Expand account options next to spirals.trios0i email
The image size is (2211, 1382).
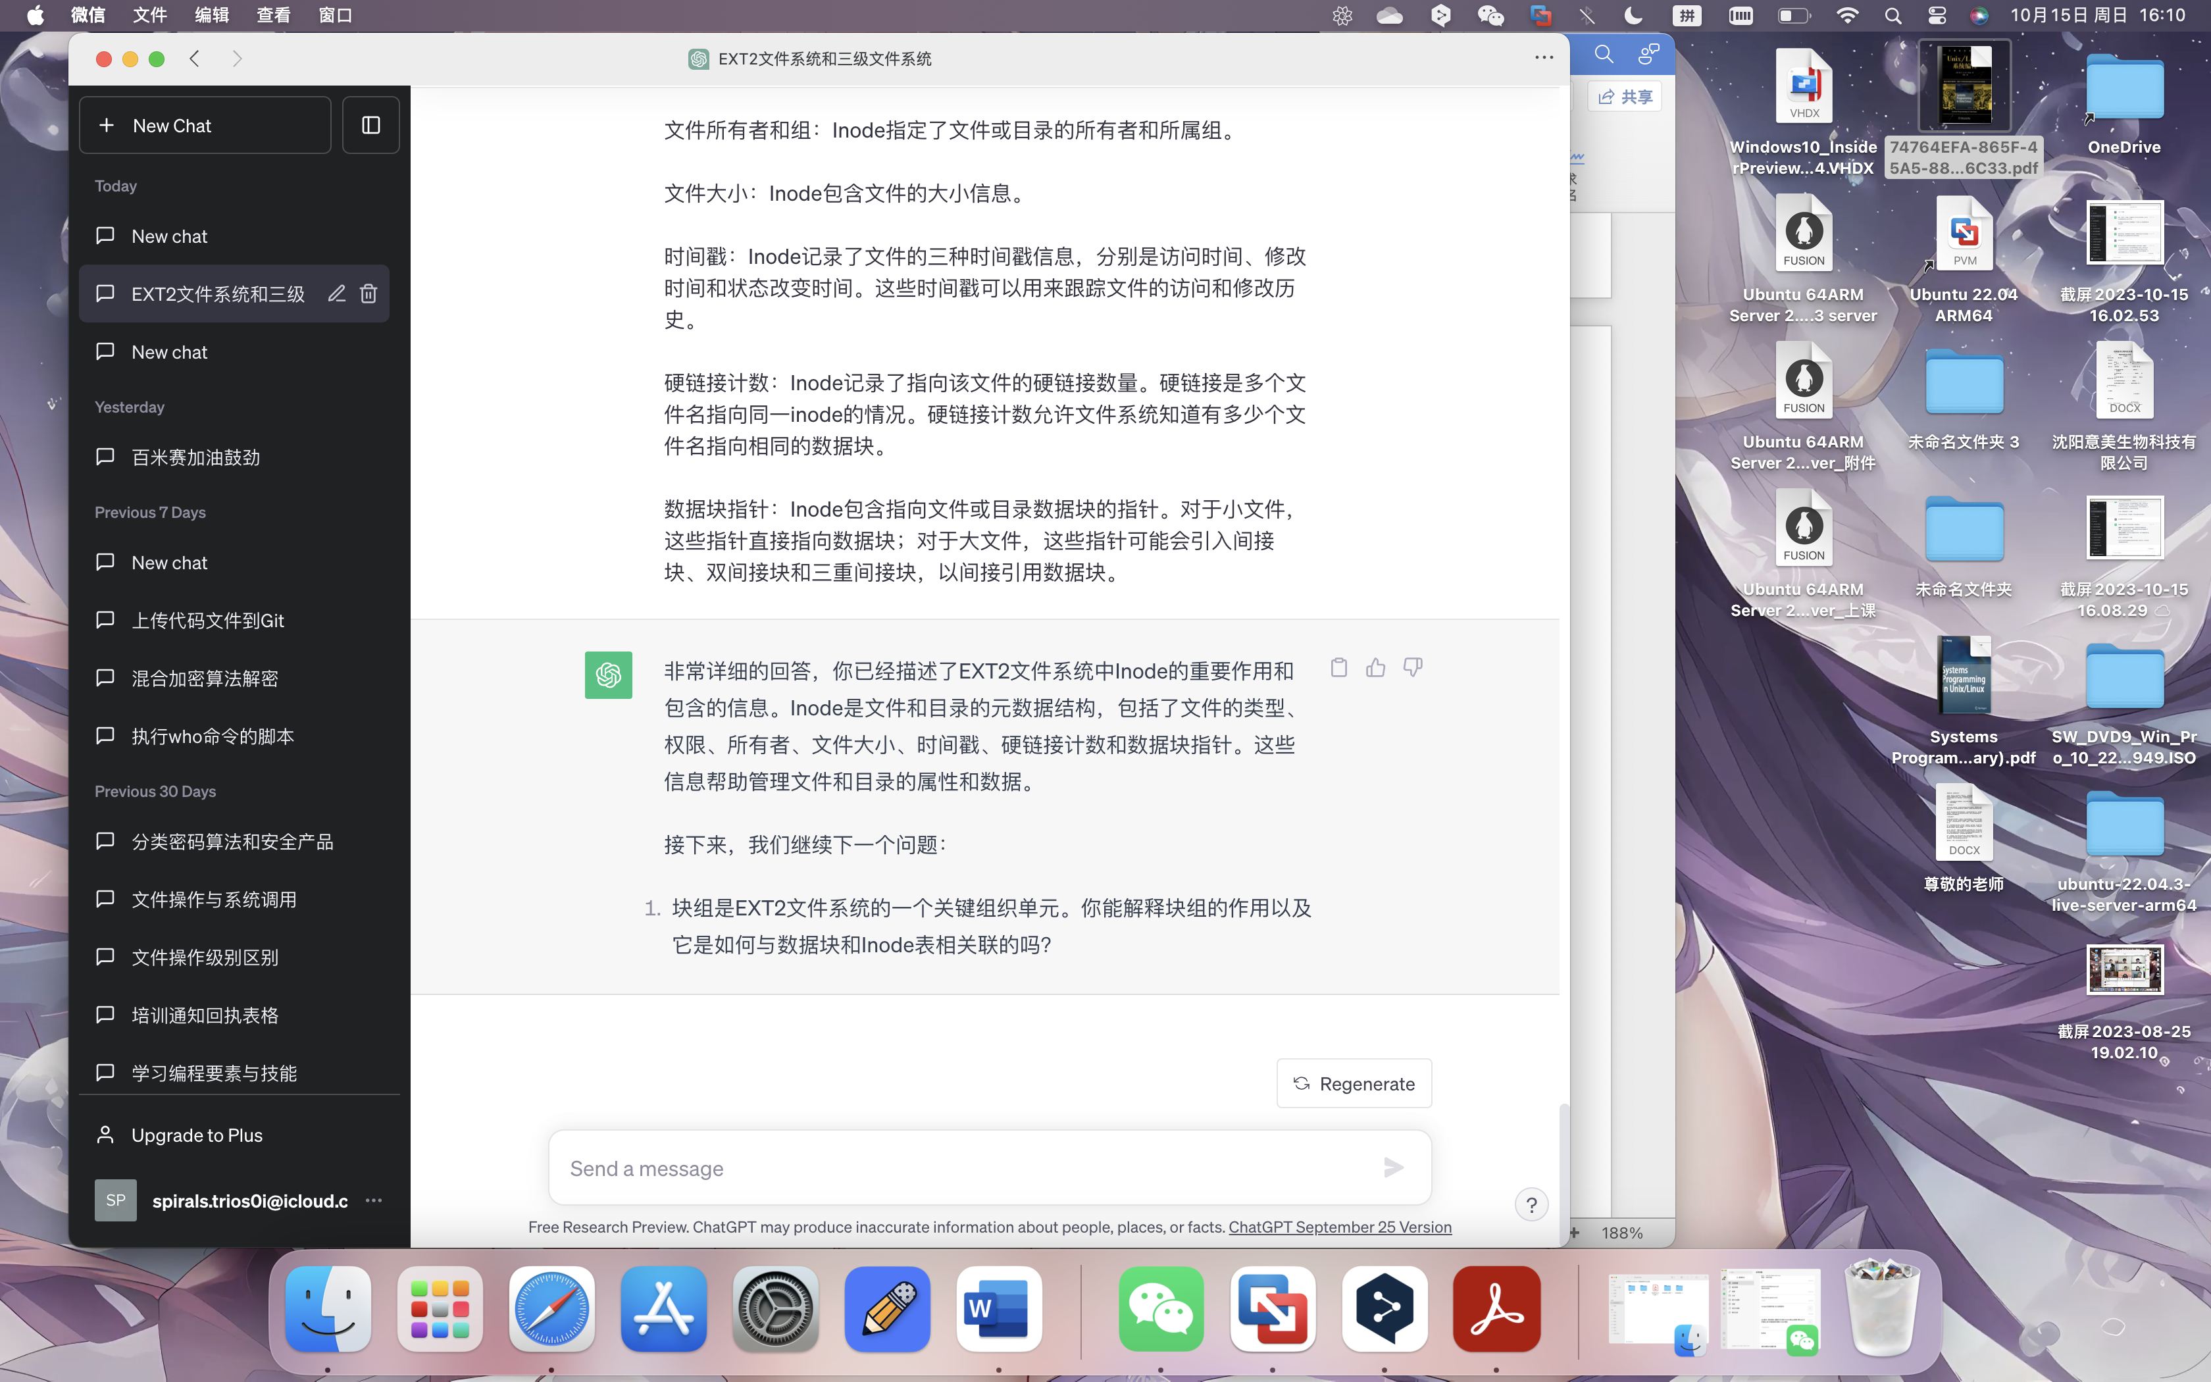click(374, 1200)
